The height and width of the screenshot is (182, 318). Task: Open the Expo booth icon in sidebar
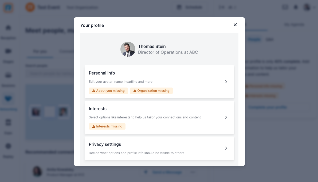pos(8,122)
